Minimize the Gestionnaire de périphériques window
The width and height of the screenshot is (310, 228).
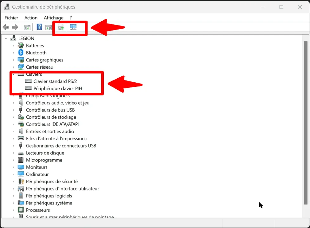point(263,7)
